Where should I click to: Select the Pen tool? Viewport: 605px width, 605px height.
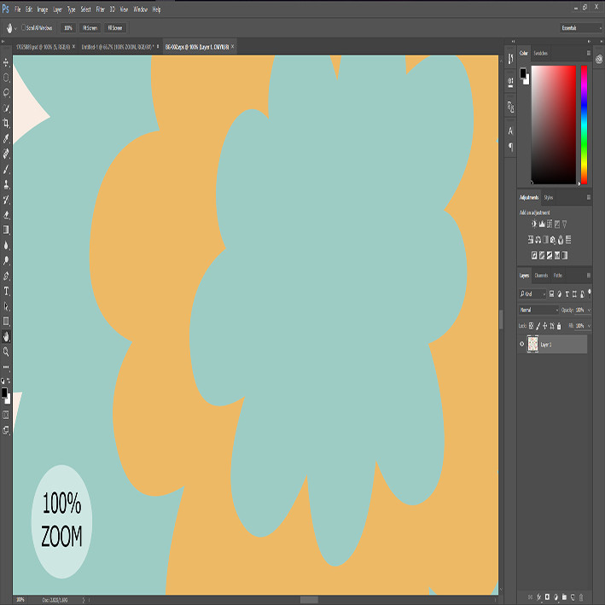pyautogui.click(x=6, y=276)
